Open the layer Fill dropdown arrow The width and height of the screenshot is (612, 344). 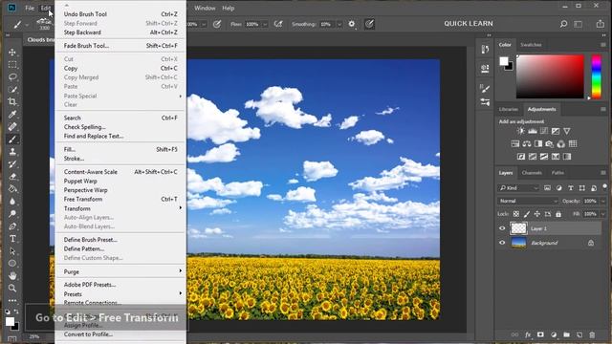click(x=603, y=214)
